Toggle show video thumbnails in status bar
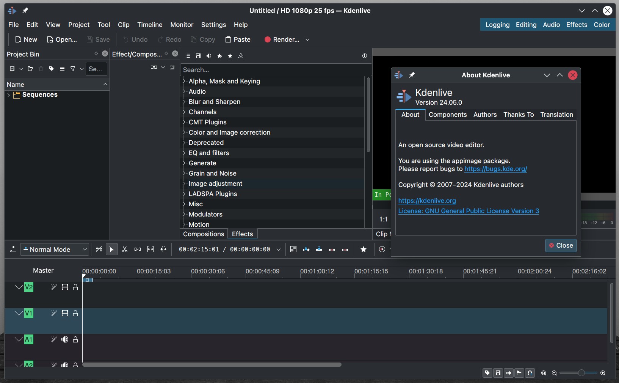 coord(498,373)
